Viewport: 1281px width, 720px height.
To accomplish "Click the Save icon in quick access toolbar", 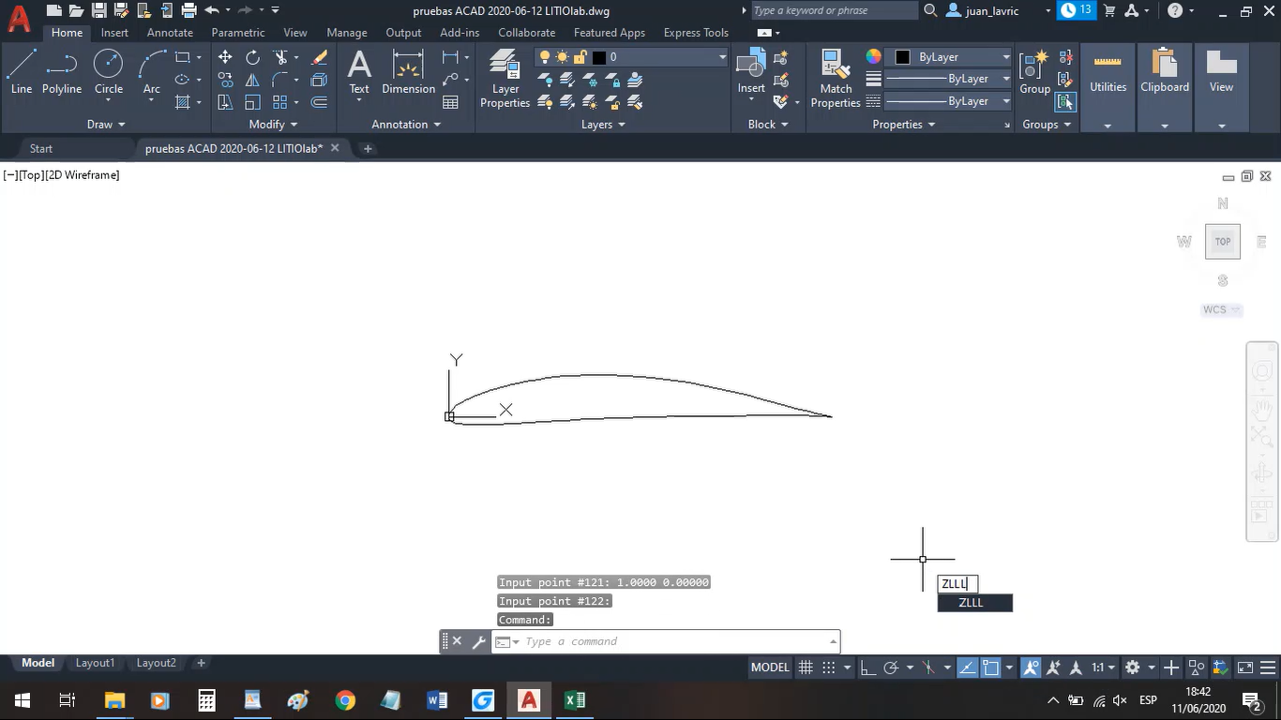I will click(98, 10).
